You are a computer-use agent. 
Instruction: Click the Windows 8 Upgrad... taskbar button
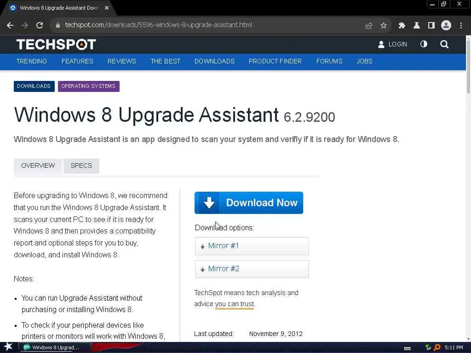click(x=55, y=347)
